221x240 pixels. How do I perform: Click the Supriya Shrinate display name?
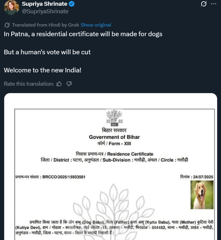coord(45,4)
